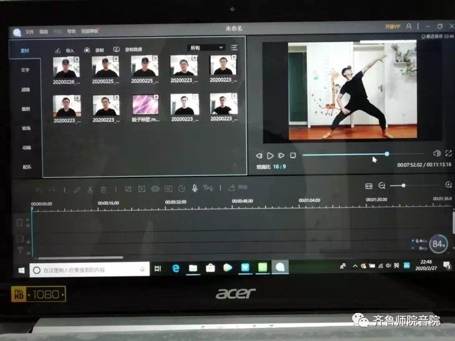455x341 pixels.
Task: Select the purple 骰子秧歌 media thumbnail
Action: (145, 104)
